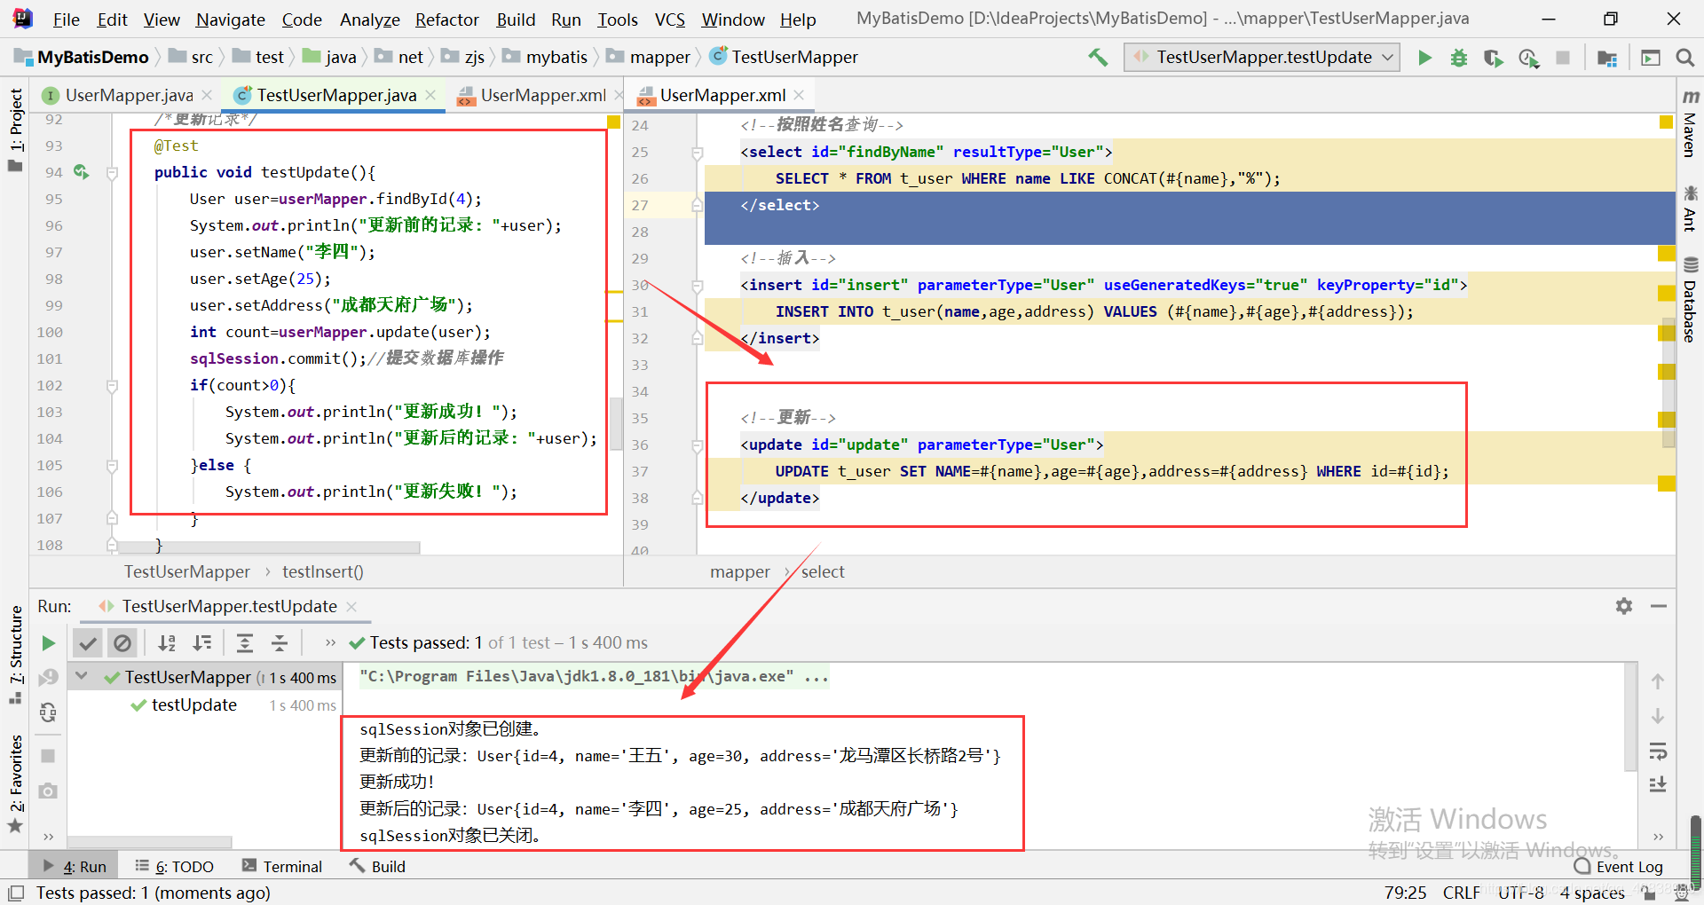
Task: Expand more Run toolbar actions chevron
Action: (x=330, y=643)
